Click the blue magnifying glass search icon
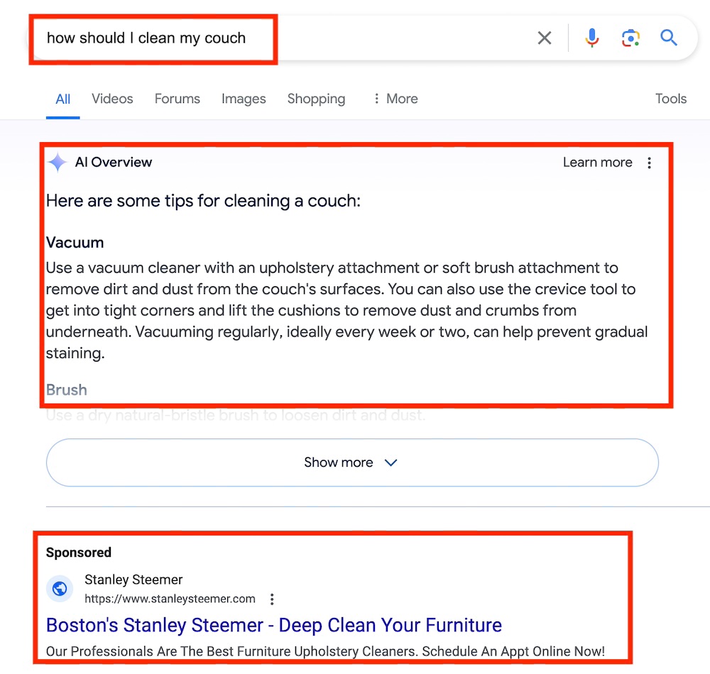This screenshot has width=710, height=674. pos(669,38)
